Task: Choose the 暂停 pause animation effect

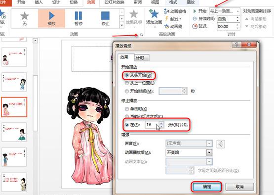Action: pyautogui.click(x=78, y=18)
